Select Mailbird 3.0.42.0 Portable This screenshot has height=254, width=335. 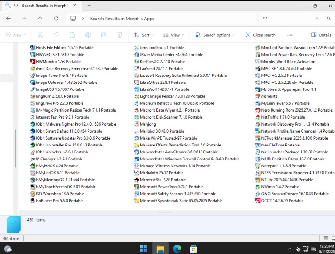[x=159, y=131]
